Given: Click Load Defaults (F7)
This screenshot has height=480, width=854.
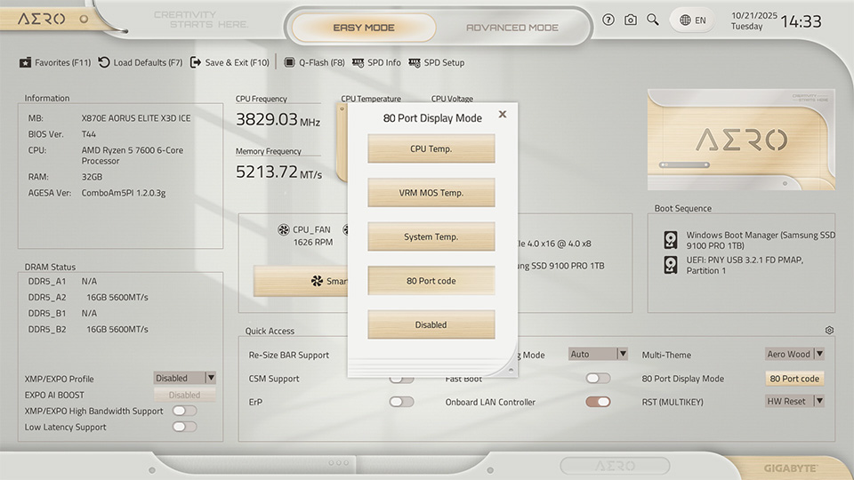Looking at the screenshot, I should coord(140,63).
